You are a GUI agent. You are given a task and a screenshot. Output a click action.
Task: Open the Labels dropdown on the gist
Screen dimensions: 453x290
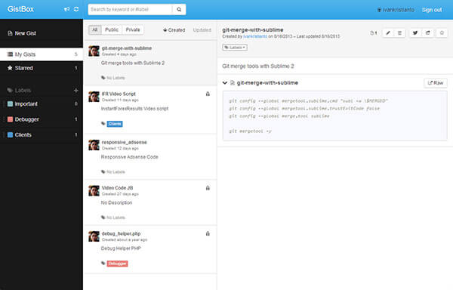(235, 48)
